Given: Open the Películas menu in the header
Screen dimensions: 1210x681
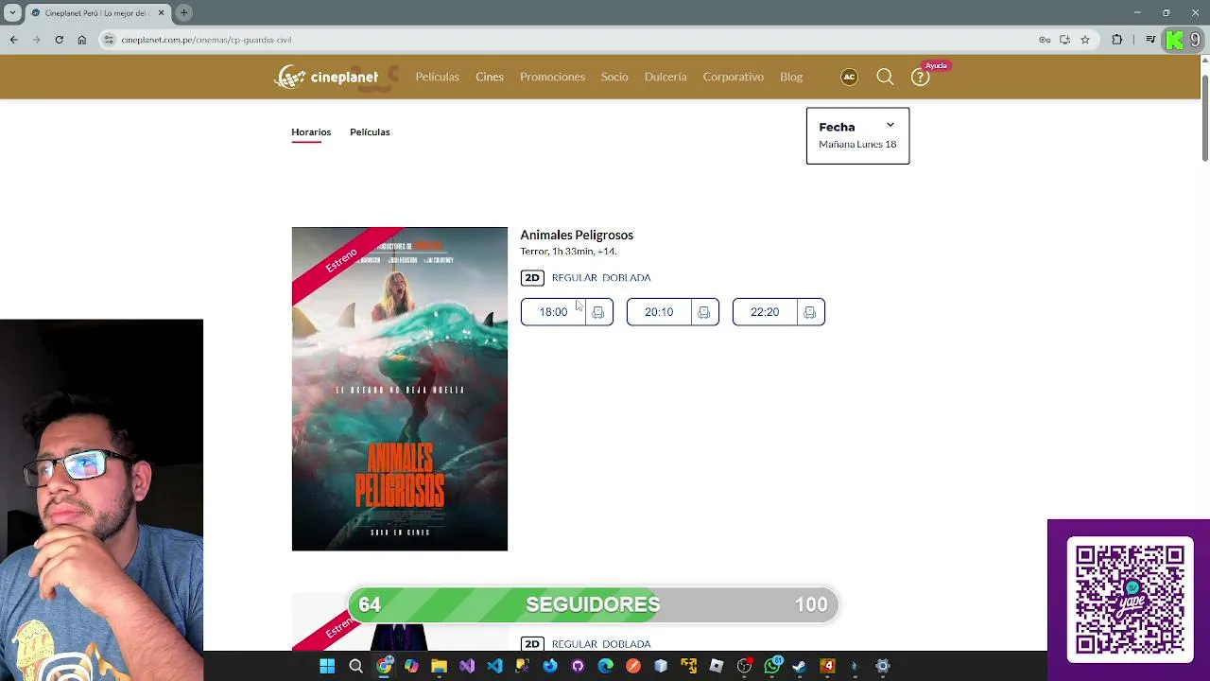Looking at the screenshot, I should pyautogui.click(x=437, y=77).
